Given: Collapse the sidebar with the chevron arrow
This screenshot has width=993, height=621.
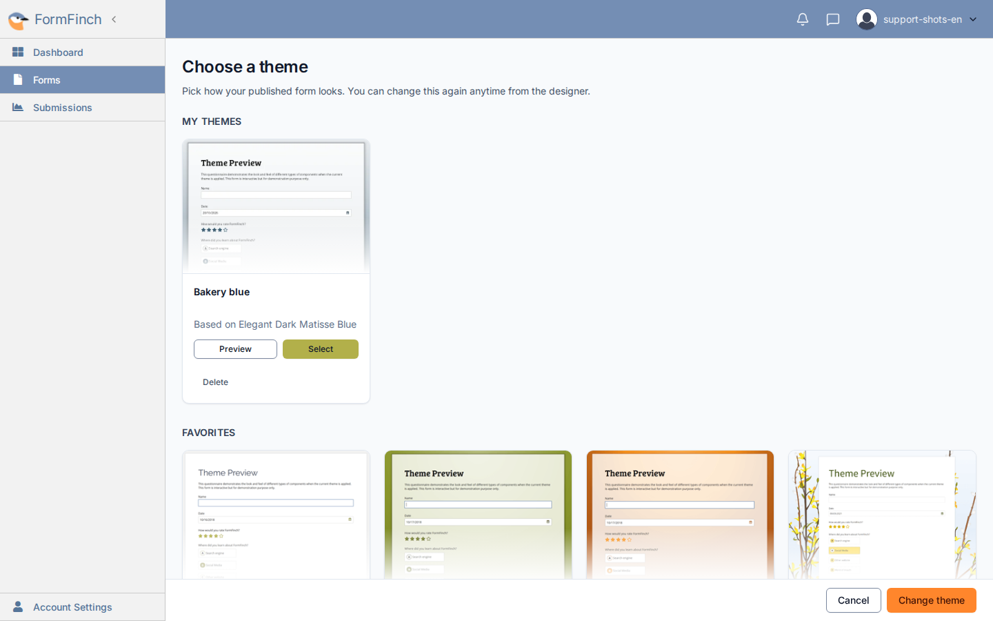Looking at the screenshot, I should pos(114,19).
